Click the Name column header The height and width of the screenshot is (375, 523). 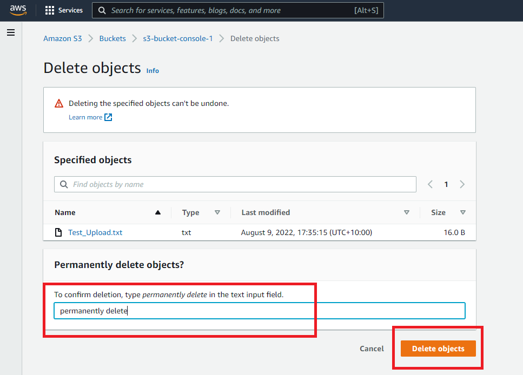coord(65,212)
